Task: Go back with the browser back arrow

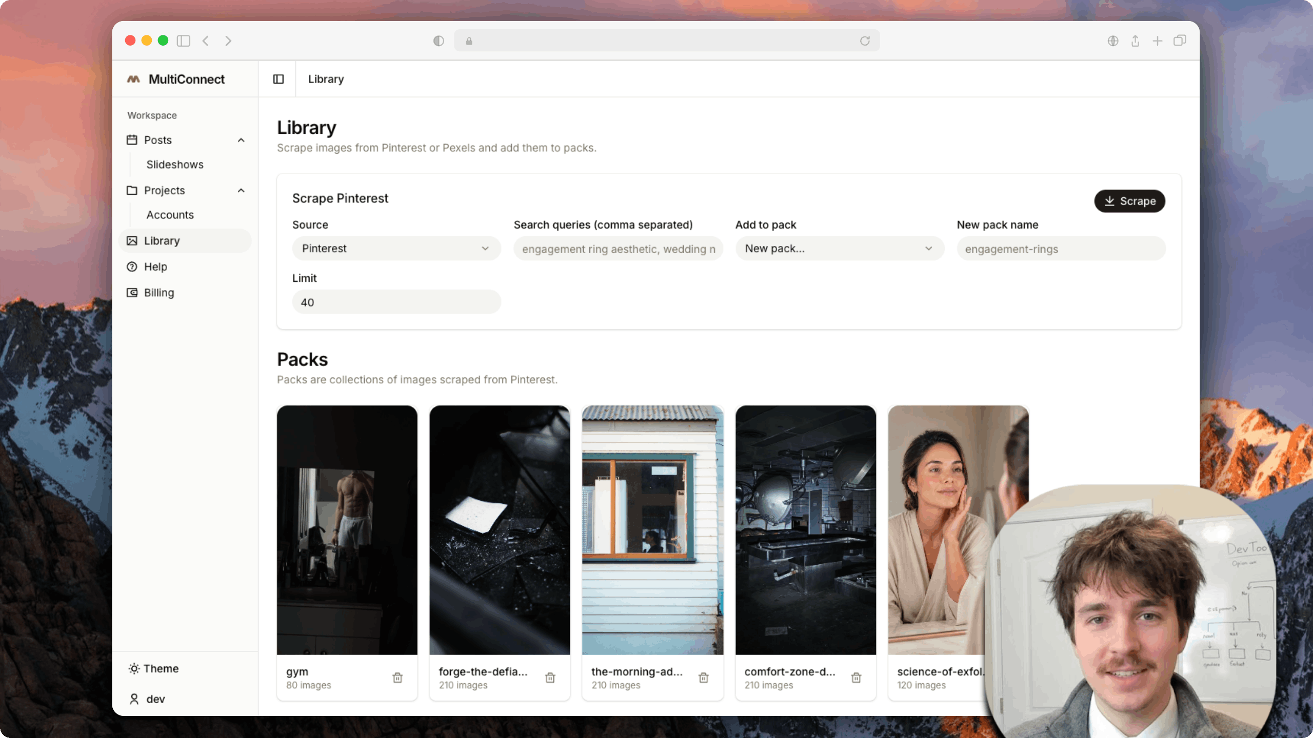Action: tap(206, 40)
